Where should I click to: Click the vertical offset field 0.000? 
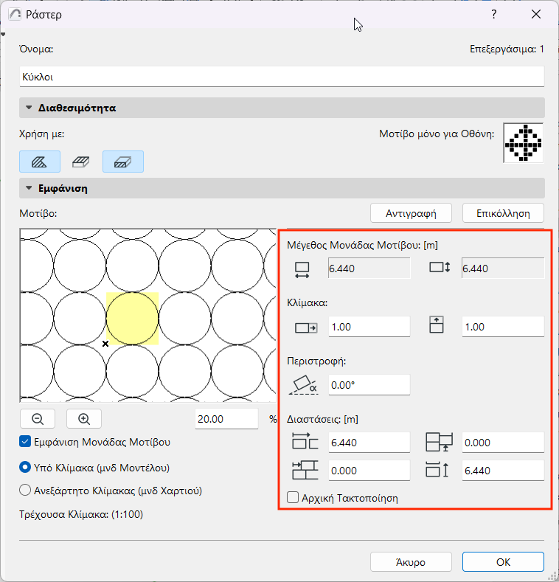point(503,443)
